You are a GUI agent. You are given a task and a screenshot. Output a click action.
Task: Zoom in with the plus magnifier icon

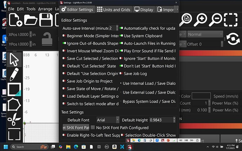(200, 20)
